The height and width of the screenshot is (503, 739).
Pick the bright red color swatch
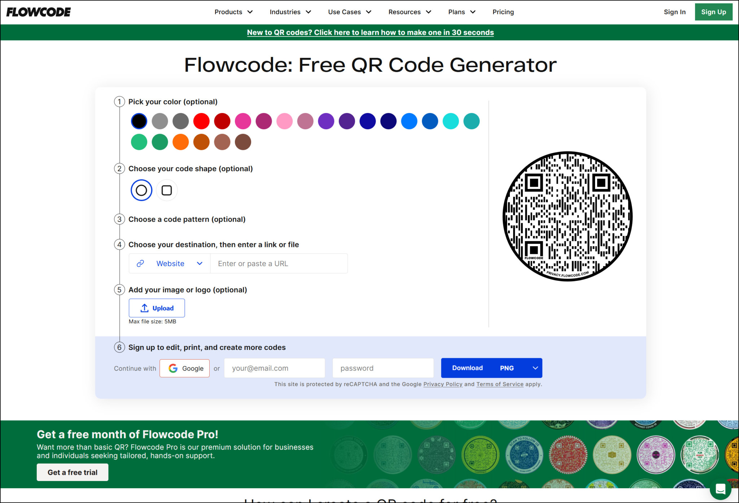click(x=201, y=121)
